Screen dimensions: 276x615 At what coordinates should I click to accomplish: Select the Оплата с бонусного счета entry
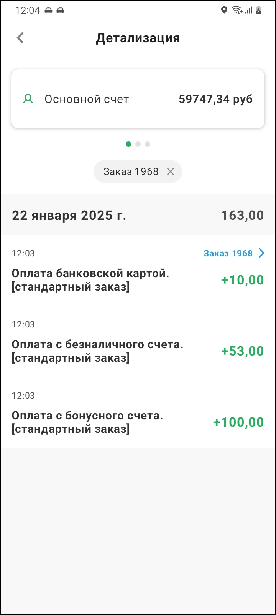[x=87, y=422]
